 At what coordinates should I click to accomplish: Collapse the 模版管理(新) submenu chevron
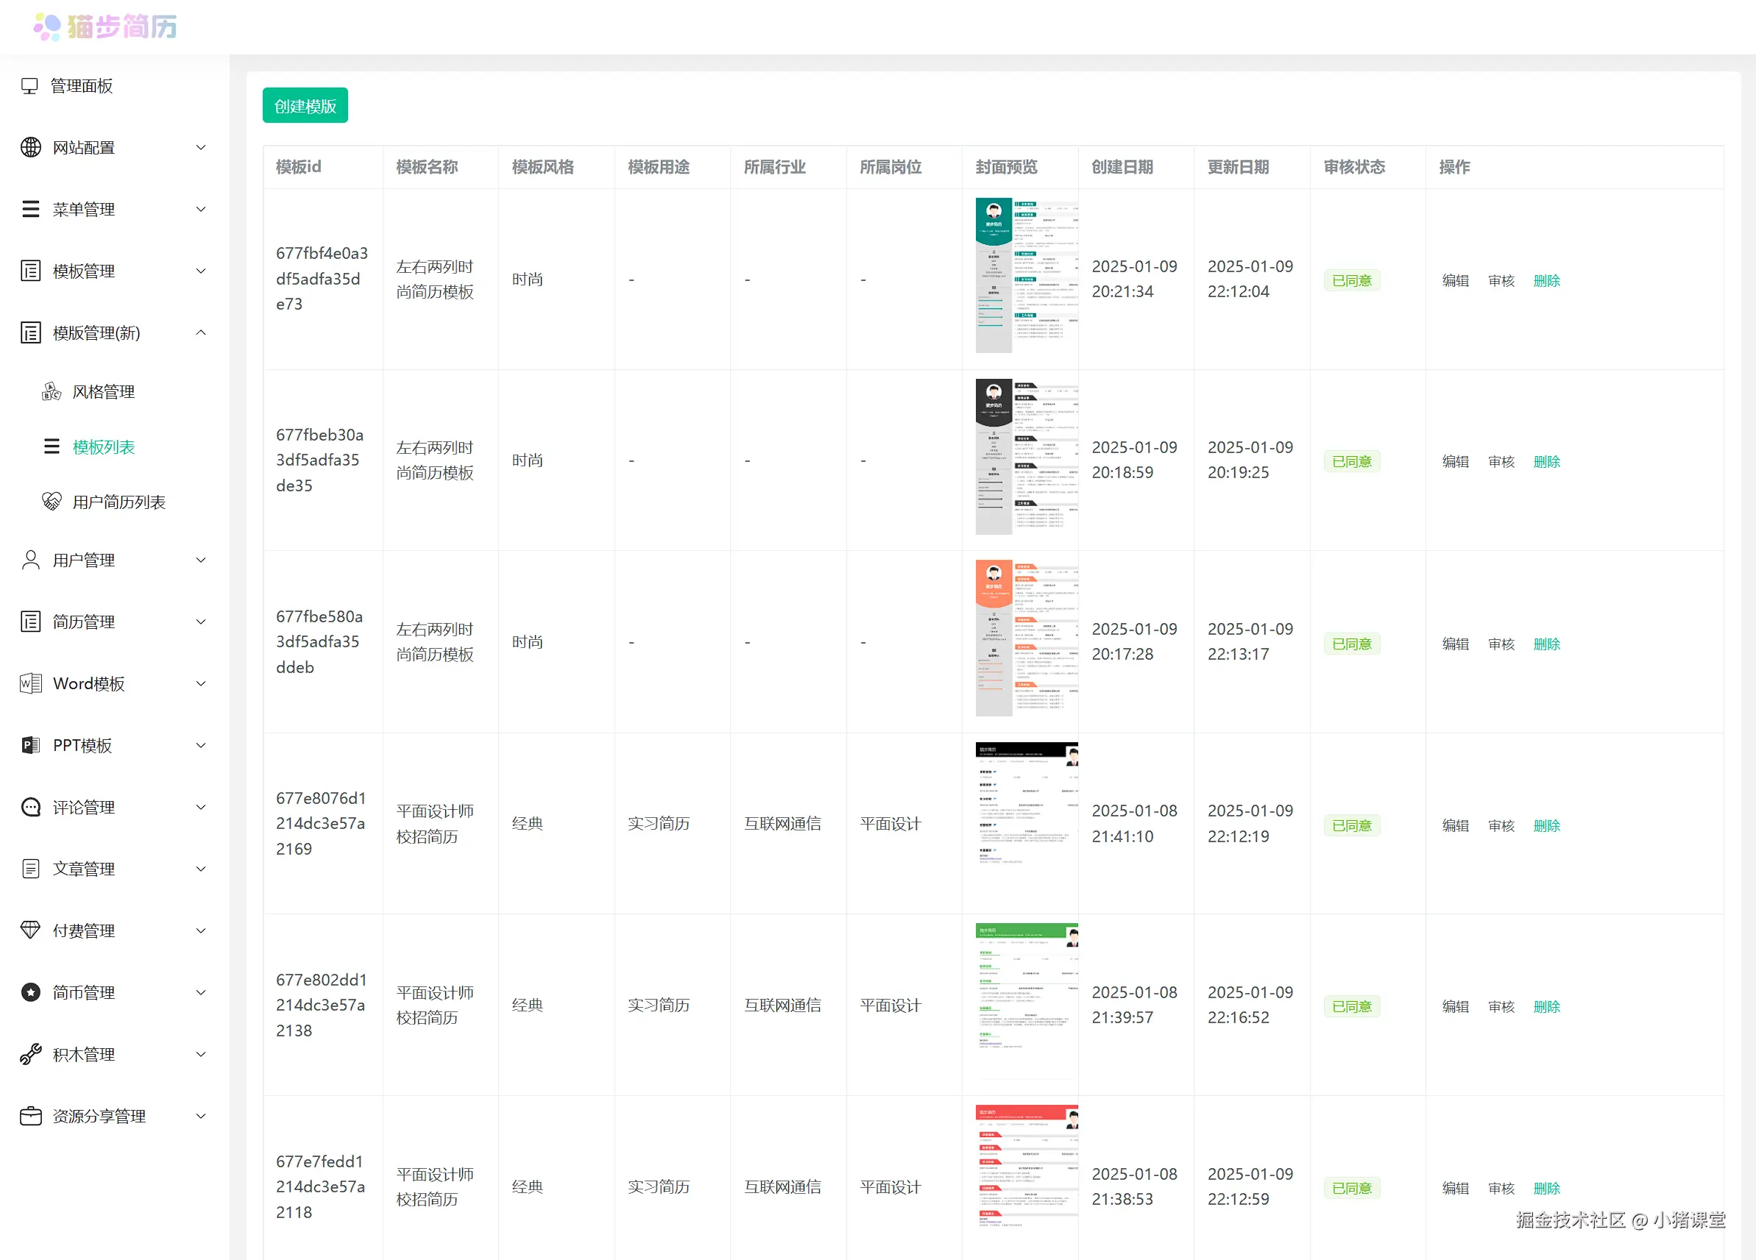(200, 332)
